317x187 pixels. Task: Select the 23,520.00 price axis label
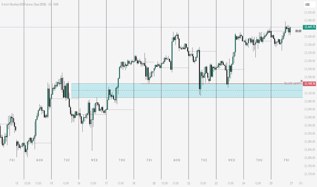pos(310,13)
